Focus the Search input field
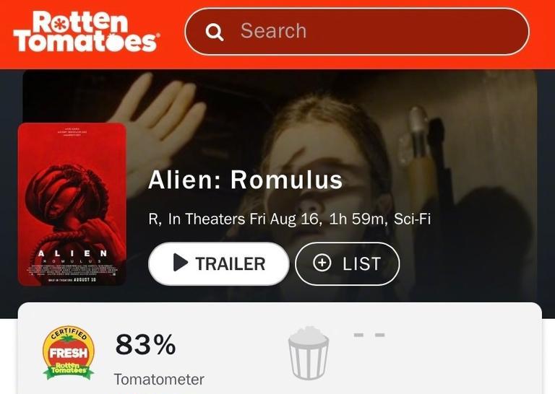 pos(357,32)
